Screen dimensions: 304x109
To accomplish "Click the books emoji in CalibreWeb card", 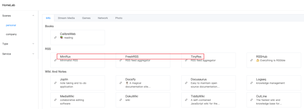I will [x=62, y=38].
